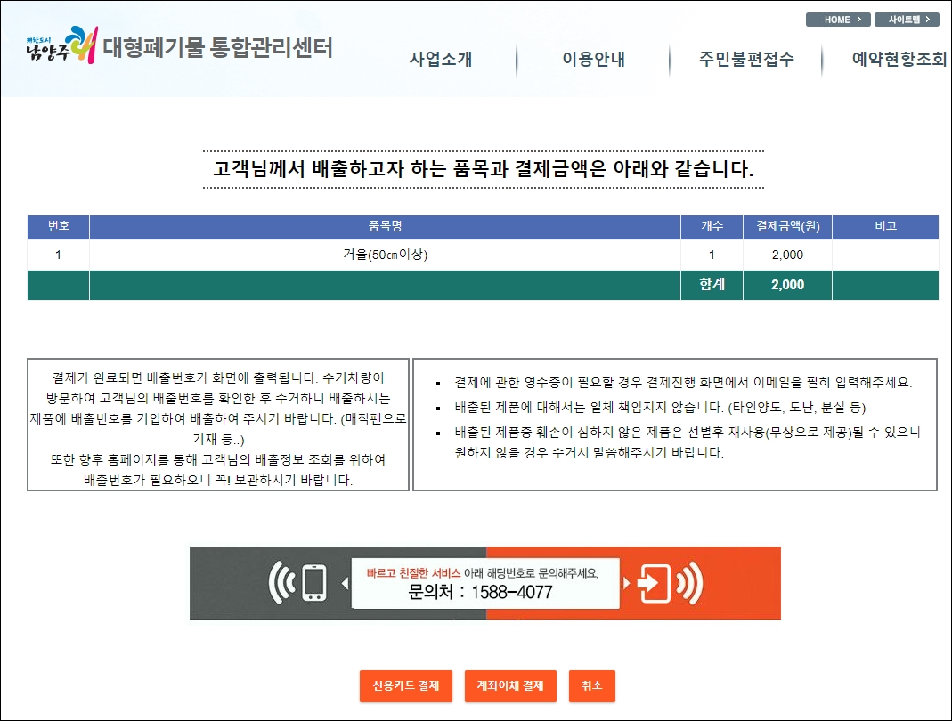Click the 합계 total label
This screenshot has height=721, width=952.
click(712, 284)
